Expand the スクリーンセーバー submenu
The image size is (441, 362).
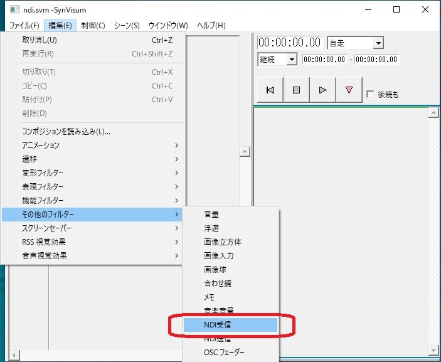pyautogui.click(x=93, y=228)
